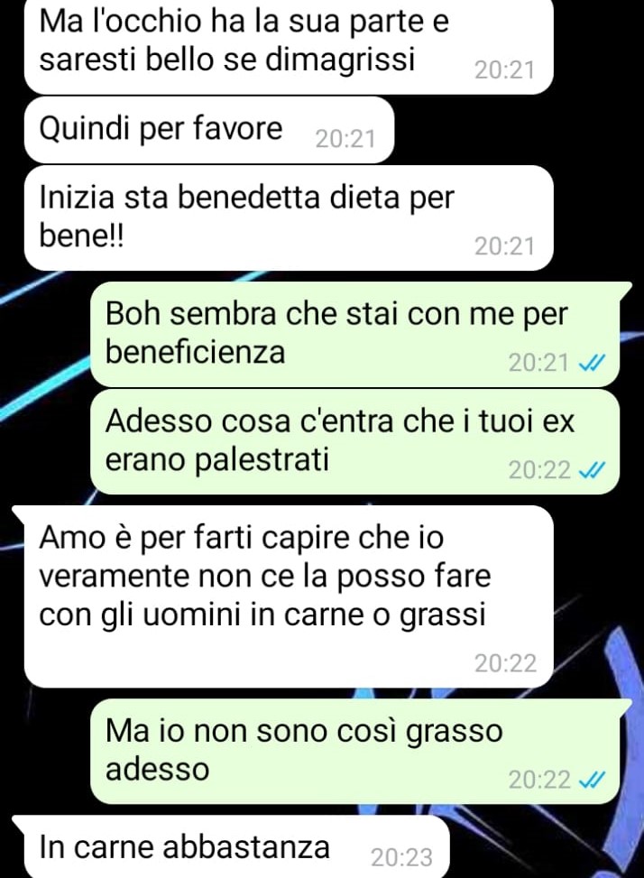Click the word 'beneficienza' in the green bubble

coord(195,352)
